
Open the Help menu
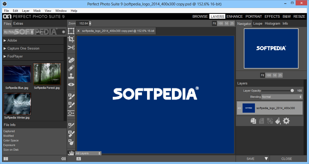coord(74,11)
